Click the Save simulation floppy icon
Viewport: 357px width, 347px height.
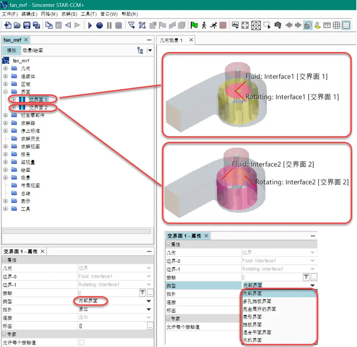27,25
